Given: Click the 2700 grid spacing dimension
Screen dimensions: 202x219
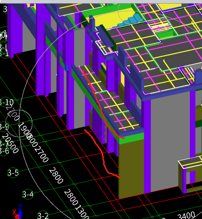Looking at the screenshot, I should pyautogui.click(x=42, y=155).
